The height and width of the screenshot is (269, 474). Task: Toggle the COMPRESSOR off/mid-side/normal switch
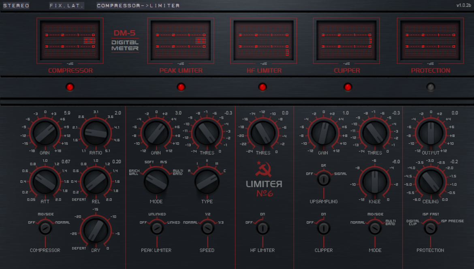tap(45, 228)
